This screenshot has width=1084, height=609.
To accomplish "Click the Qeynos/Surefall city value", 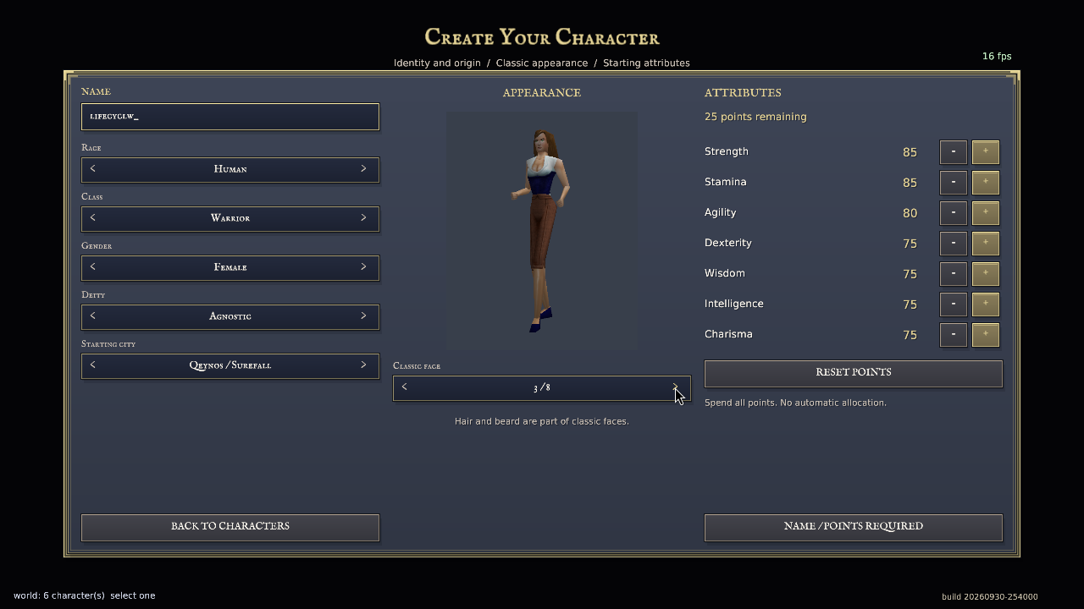I will 230,365.
